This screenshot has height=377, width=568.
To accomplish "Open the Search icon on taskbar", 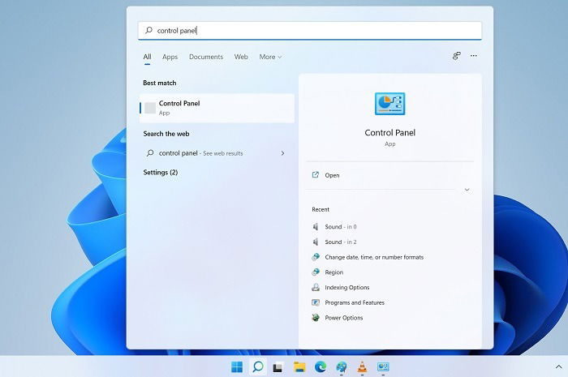I will 258,367.
